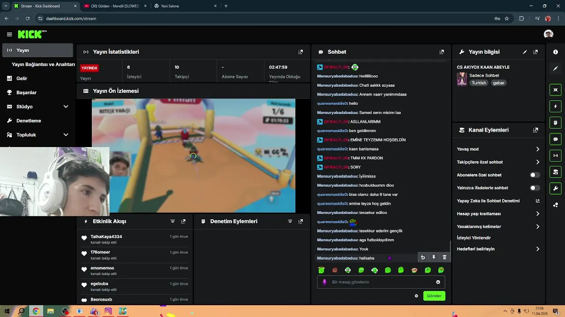Open Başarılar in left sidebar

(38, 92)
